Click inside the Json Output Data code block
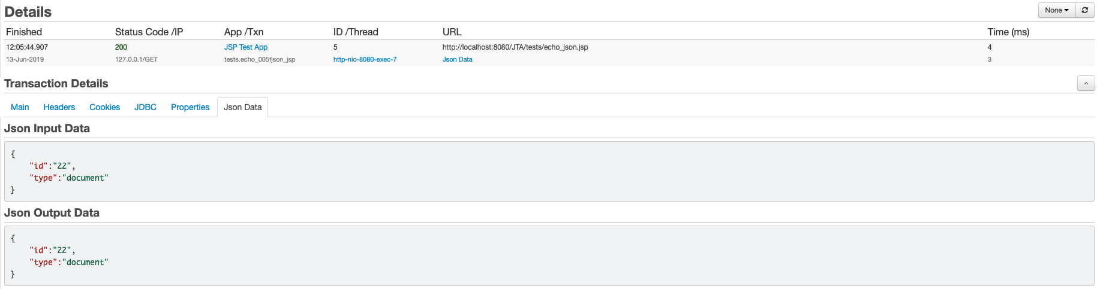Screen dimensions: 1097x289 click(549, 256)
